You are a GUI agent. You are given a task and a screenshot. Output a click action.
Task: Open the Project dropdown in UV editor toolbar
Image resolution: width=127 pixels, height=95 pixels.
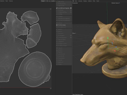coord(44,1)
